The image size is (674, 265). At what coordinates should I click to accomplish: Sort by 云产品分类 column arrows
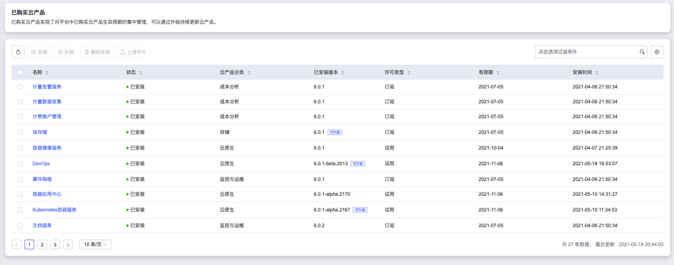click(249, 73)
